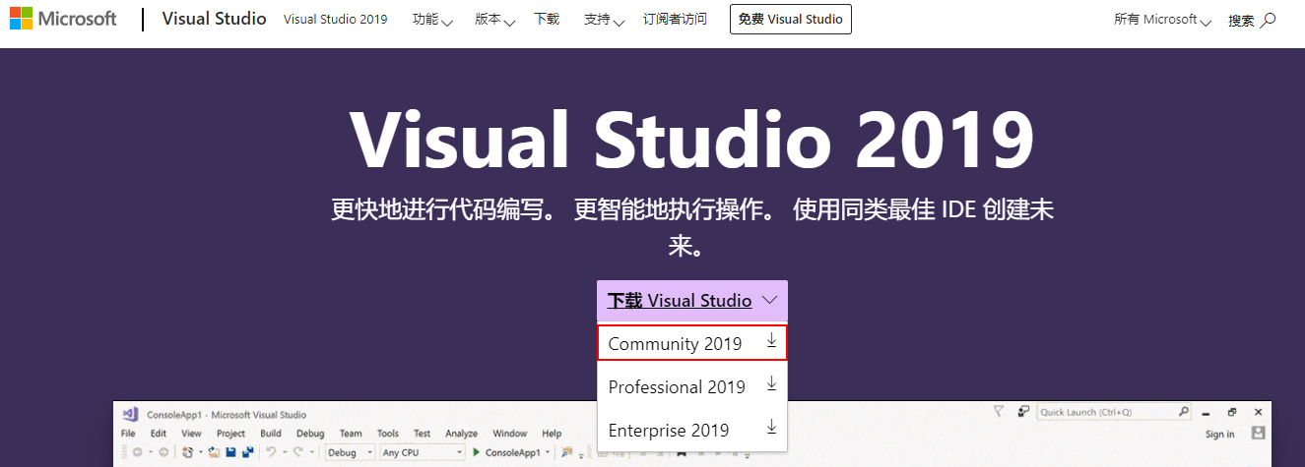The width and height of the screenshot is (1305, 467).
Task: Click the Quick Launch magnifier icon
Action: (1183, 411)
